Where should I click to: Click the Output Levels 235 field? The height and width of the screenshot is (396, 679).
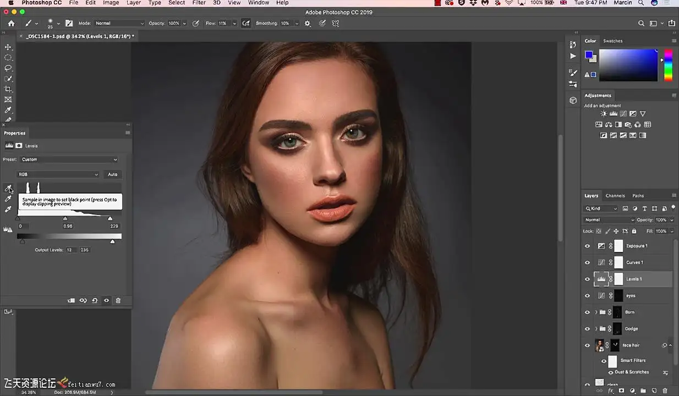[x=84, y=250]
